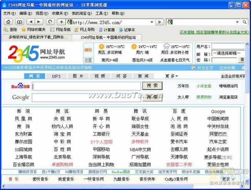Open the 新浪 site link

tap(23, 111)
